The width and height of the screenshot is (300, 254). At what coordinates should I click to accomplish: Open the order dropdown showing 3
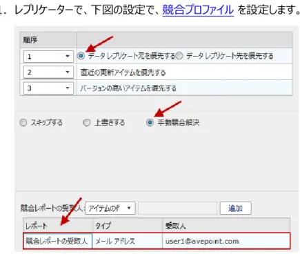(x=48, y=88)
